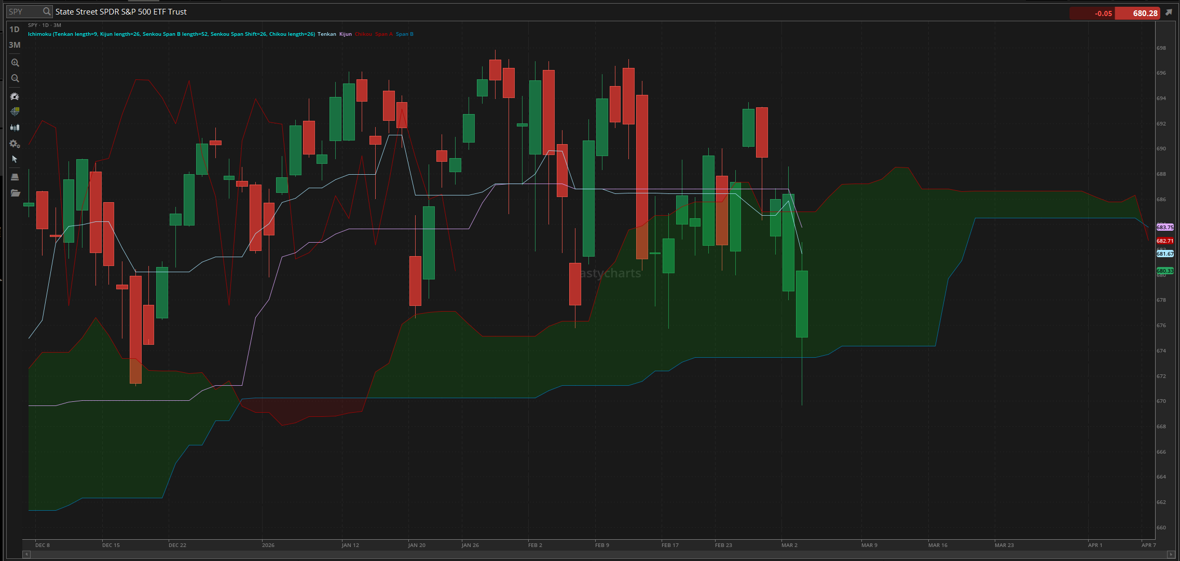Open chart settings gears icon
This screenshot has height=561, width=1180.
click(x=15, y=144)
